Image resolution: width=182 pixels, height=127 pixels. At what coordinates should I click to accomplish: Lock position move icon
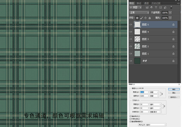click(146, 18)
